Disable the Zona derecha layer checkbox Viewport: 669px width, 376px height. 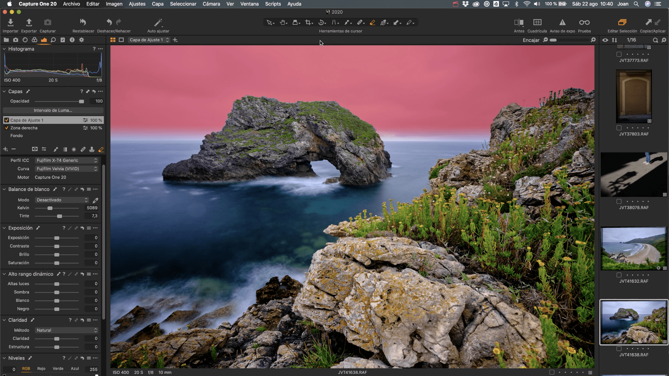click(6, 128)
